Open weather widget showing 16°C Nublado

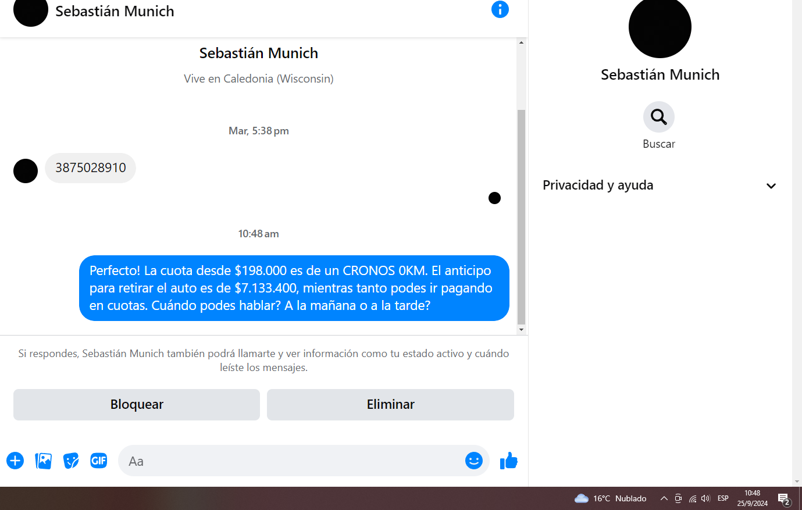pyautogui.click(x=611, y=498)
